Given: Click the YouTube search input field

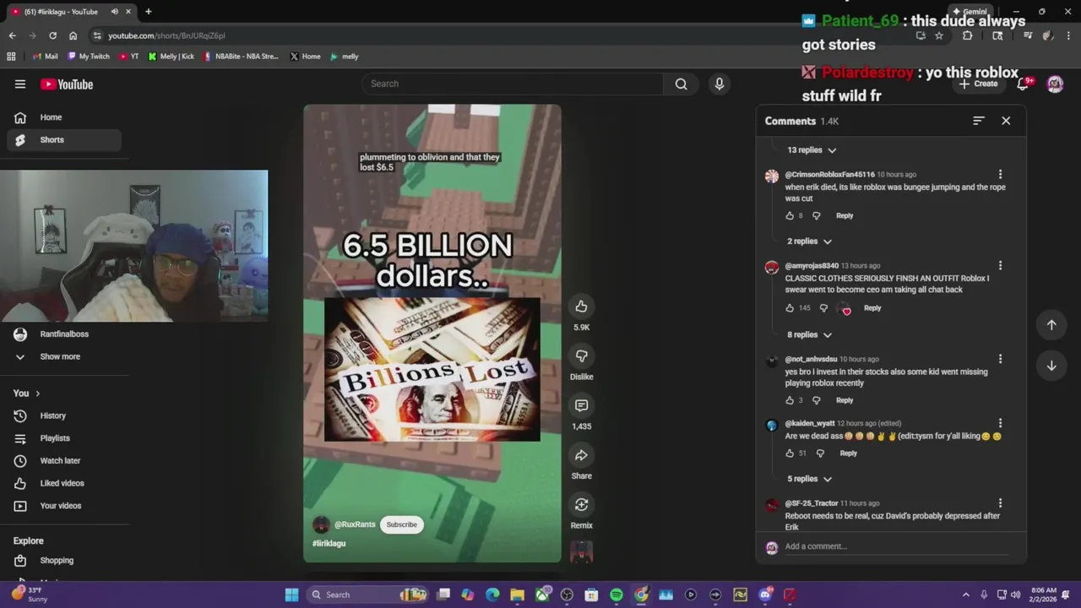Looking at the screenshot, I should point(513,84).
